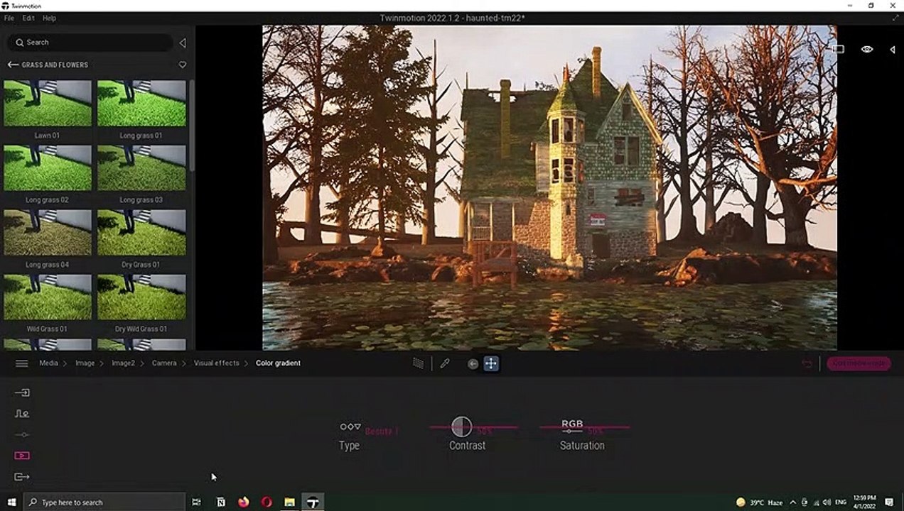Open the Settings sliders dock icon

pos(22,434)
